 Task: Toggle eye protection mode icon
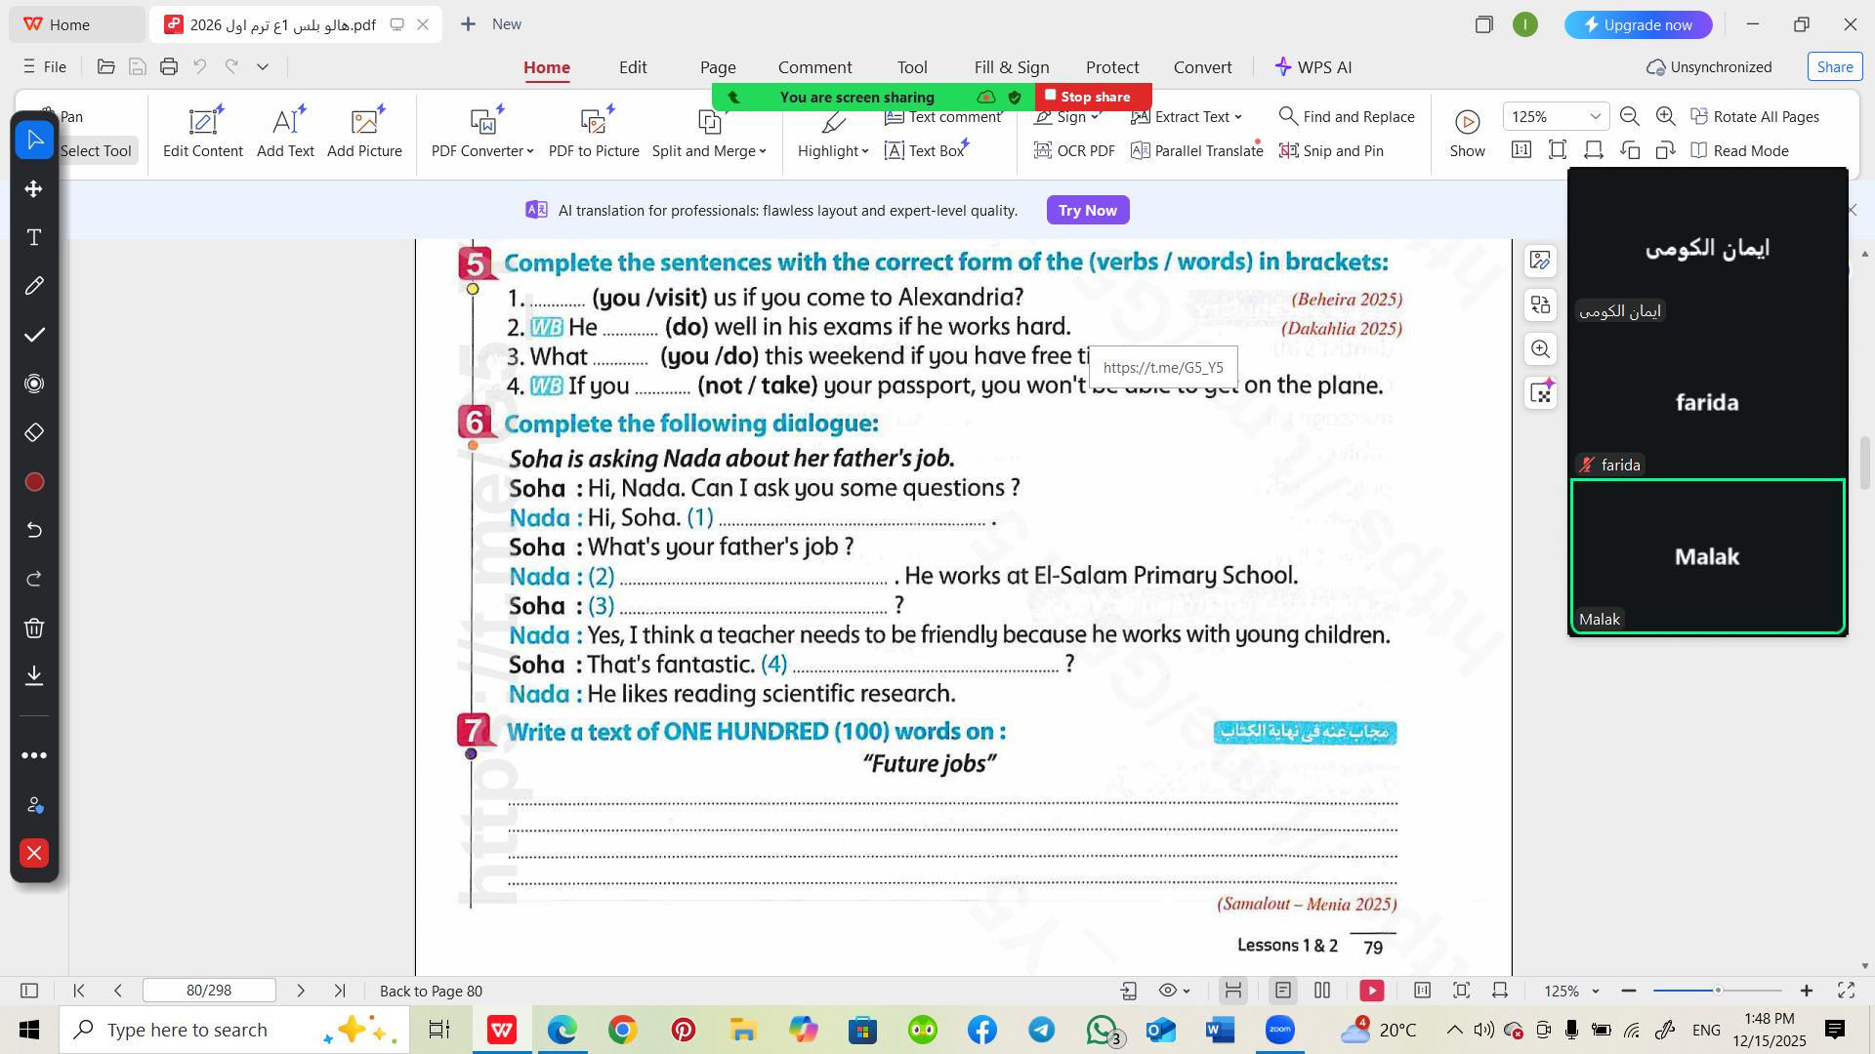pyautogui.click(x=1167, y=991)
